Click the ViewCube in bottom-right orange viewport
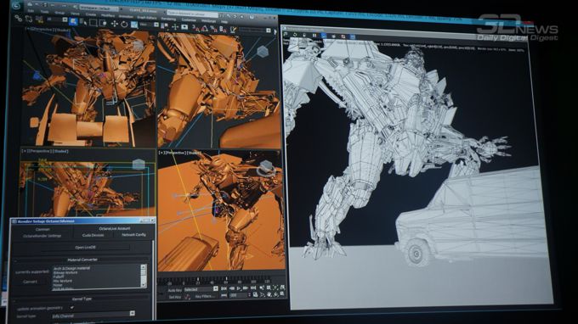This screenshot has width=578, height=324. 266,168
